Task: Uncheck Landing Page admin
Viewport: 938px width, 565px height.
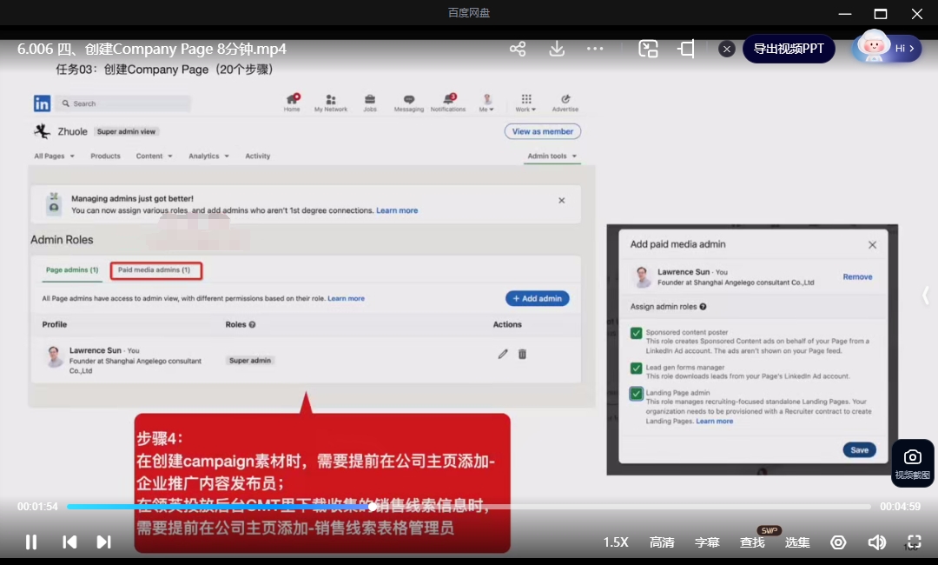Action: point(636,394)
